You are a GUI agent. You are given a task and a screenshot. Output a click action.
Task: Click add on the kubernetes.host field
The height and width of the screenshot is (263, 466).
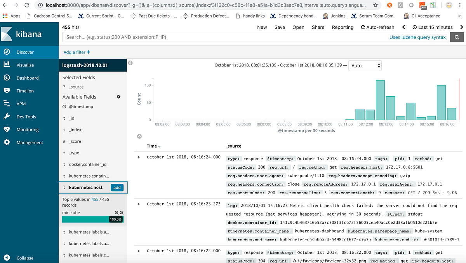coord(117,187)
